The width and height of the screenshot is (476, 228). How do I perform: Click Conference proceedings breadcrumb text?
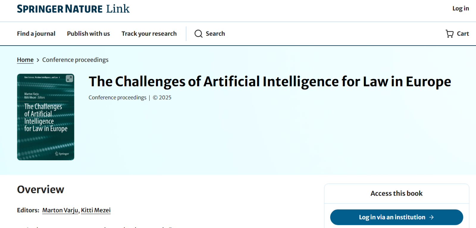(x=75, y=60)
